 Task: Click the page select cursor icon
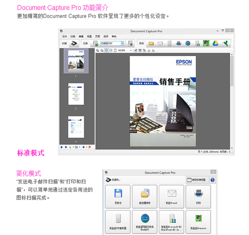pyautogui.click(x=70, y=147)
